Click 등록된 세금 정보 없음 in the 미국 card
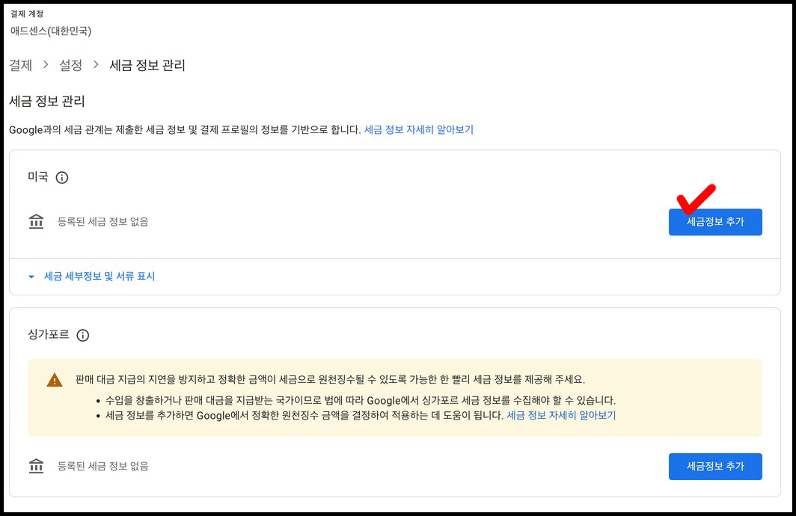The height and width of the screenshot is (516, 796). click(x=103, y=221)
